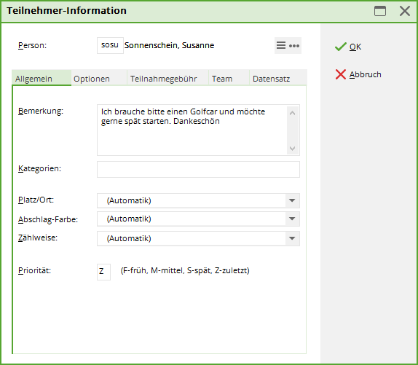
Task: Expand the Abschlag-Farbe dropdown
Action: 292,219
